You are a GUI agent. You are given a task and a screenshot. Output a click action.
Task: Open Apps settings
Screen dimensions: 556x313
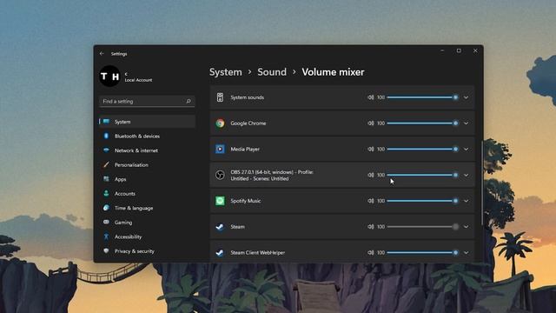[147, 179]
